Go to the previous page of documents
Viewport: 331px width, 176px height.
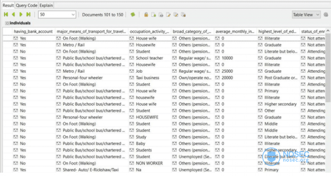pyautogui.click(x=13, y=15)
